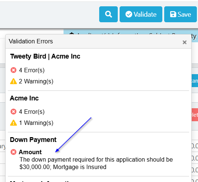This screenshot has height=182, width=198.
Task: Click the red error icon beside Amount
Action: [x=13, y=152]
